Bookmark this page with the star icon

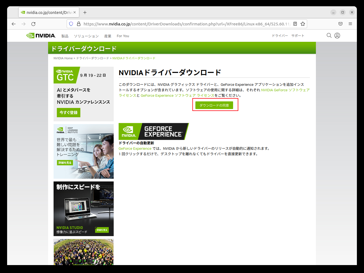(x=303, y=24)
